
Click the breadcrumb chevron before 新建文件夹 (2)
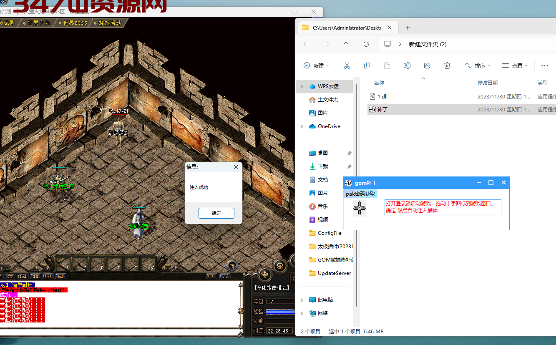point(400,44)
